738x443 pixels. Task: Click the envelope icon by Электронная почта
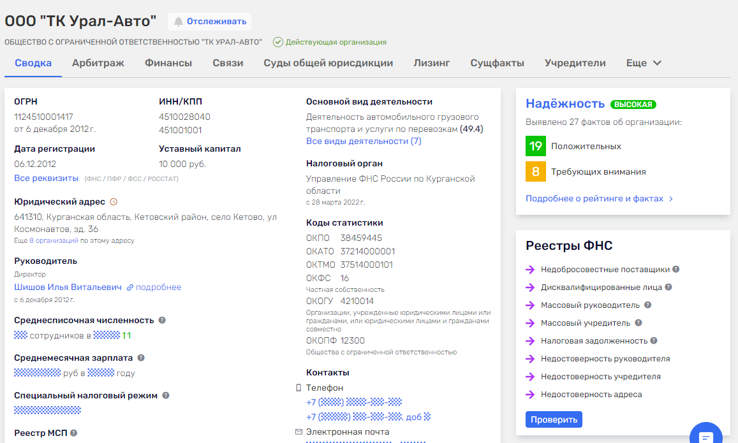(299, 432)
